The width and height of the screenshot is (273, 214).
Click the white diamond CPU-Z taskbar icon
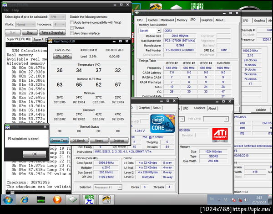click(x=73, y=199)
